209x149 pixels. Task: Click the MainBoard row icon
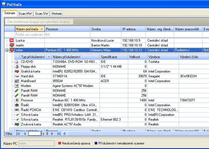point(17,81)
